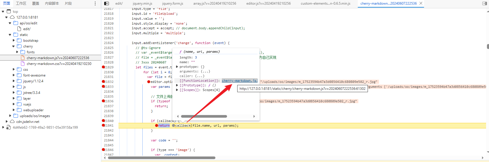The height and width of the screenshot is (162, 489).
Task: Toggle the breakpoint on line 21846
Action: pos(103,150)
